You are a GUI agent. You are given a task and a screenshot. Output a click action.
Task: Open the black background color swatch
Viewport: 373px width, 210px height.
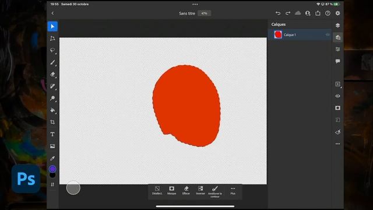(52, 175)
